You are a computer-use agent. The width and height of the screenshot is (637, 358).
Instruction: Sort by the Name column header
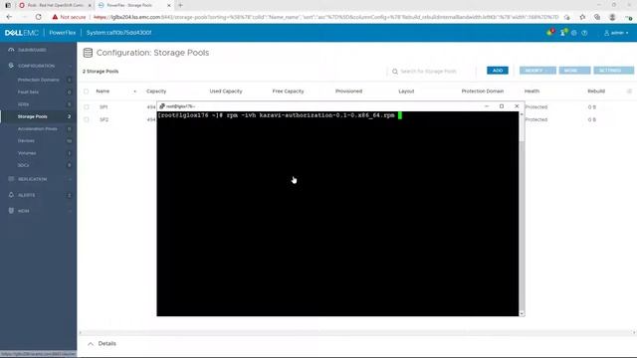tap(103, 91)
